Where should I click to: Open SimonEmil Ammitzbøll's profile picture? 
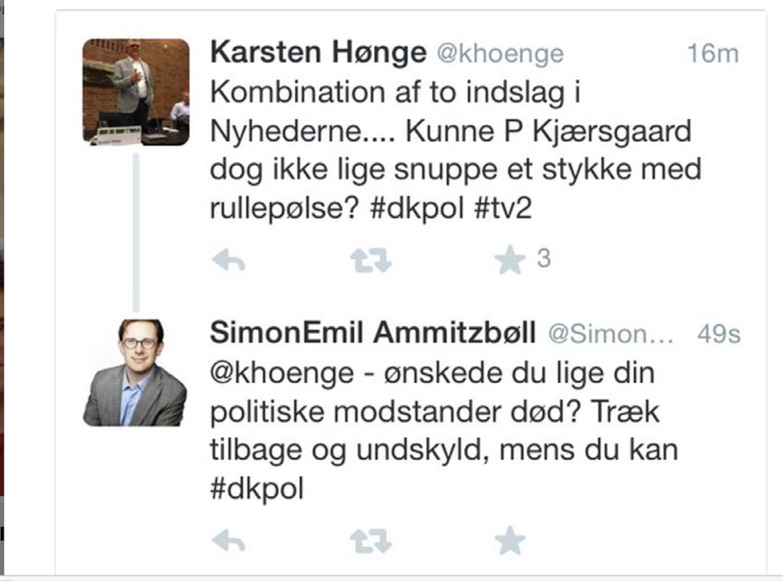tap(135, 372)
